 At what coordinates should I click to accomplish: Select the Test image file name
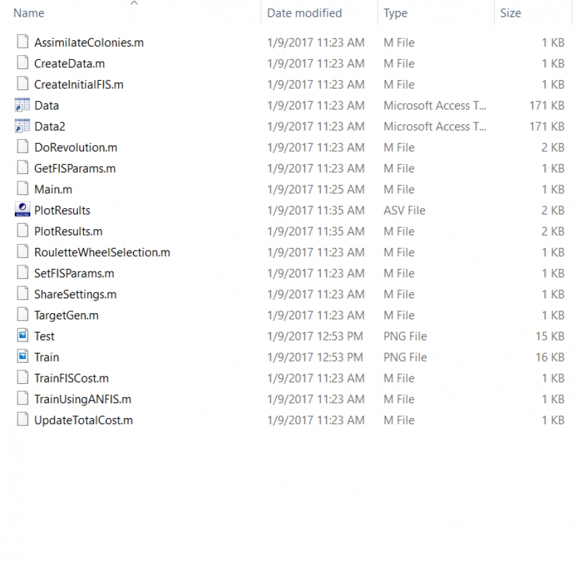tap(44, 336)
